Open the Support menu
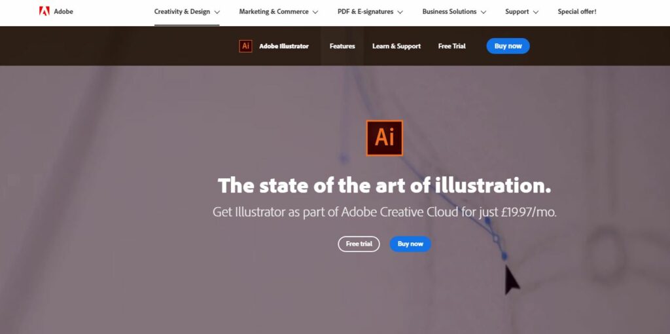 pyautogui.click(x=521, y=12)
